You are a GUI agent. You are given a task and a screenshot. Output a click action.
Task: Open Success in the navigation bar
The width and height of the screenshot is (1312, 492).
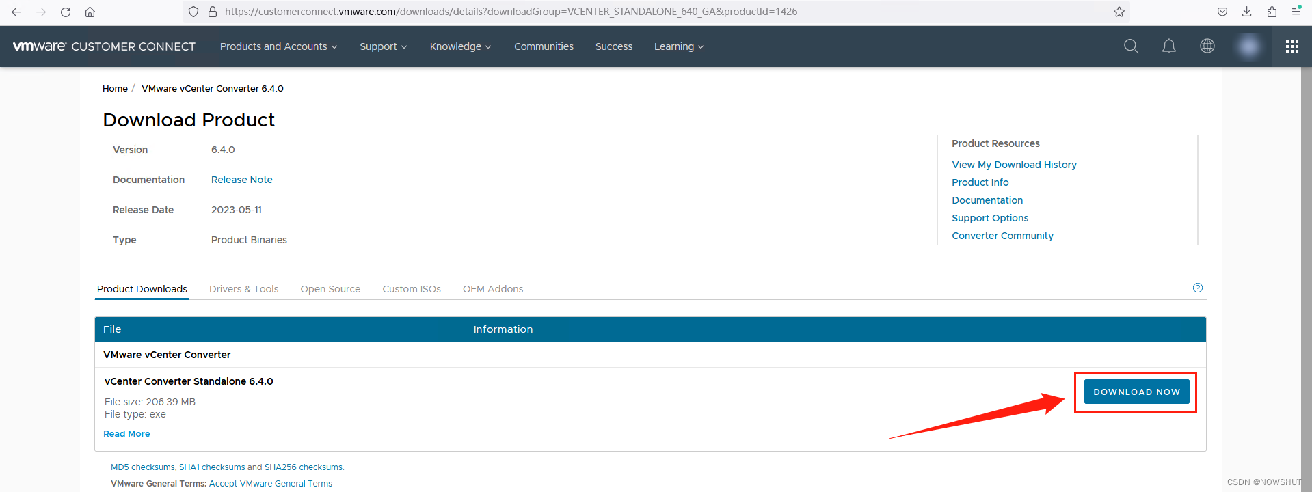tap(614, 46)
